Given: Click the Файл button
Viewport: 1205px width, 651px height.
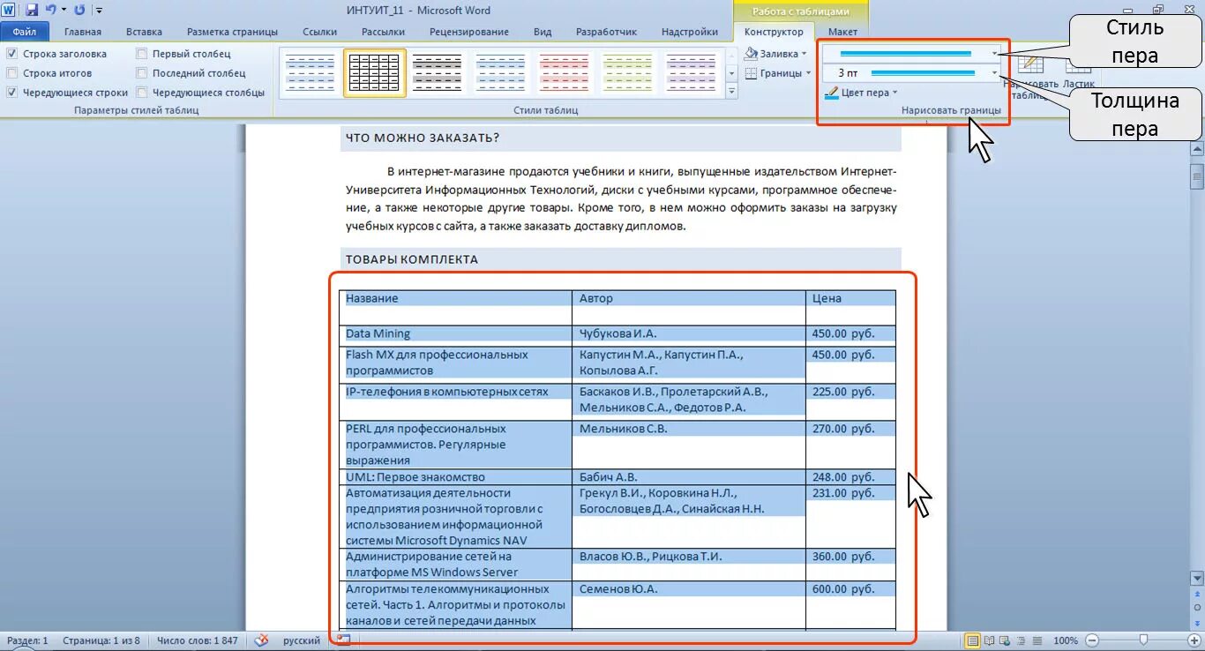Looking at the screenshot, I should click(26, 30).
